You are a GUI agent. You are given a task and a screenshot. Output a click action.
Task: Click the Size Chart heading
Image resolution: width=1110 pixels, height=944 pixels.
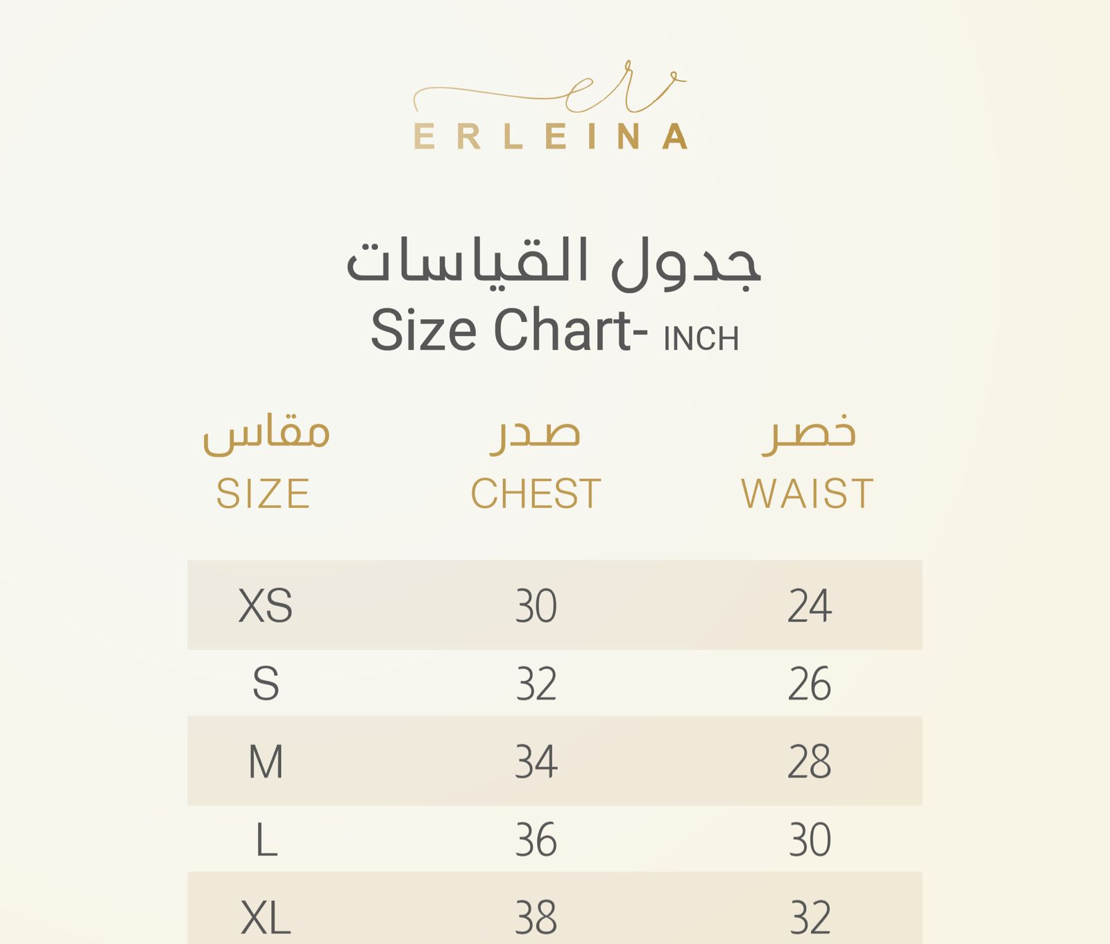[x=509, y=330]
